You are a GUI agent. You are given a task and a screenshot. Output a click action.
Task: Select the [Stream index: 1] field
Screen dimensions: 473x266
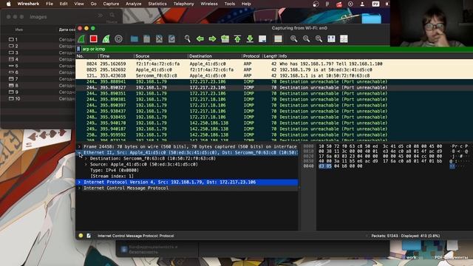pos(112,176)
